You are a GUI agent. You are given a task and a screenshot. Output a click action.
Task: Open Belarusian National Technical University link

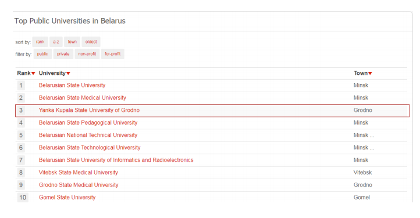(88, 135)
